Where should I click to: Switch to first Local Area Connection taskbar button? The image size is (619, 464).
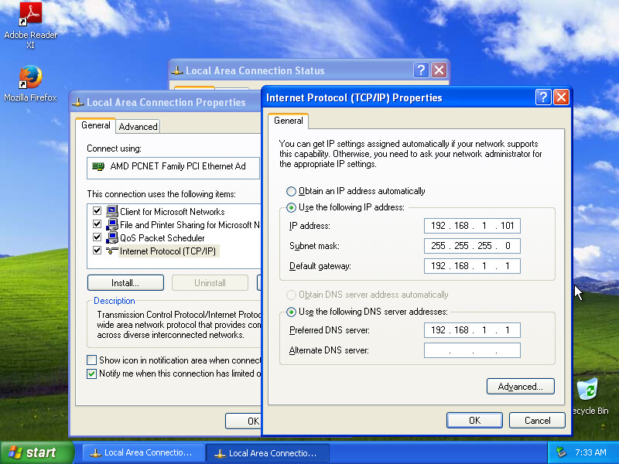pyautogui.click(x=143, y=452)
